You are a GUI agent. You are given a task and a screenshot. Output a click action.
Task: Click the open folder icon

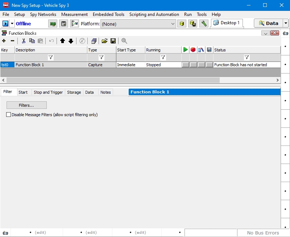pyautogui.click(x=104, y=41)
